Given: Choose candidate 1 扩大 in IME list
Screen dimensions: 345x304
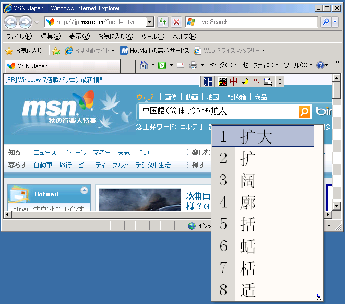Looking at the screenshot, I should point(263,136).
